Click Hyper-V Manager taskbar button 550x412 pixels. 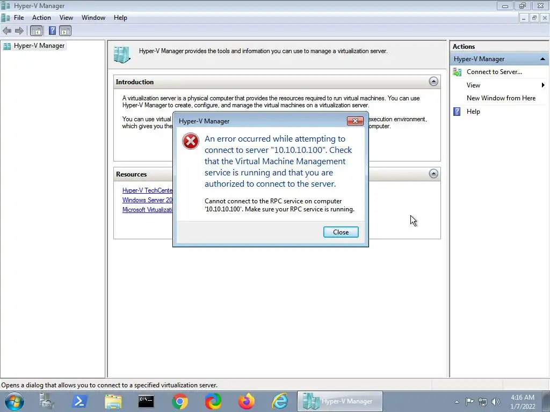tap(339, 401)
